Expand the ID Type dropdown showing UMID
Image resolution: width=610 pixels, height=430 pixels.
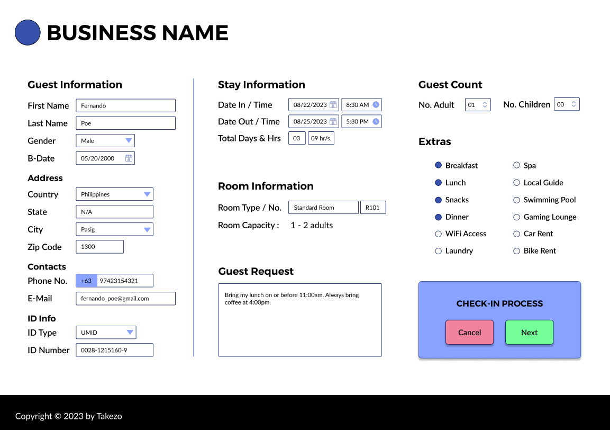(x=106, y=332)
